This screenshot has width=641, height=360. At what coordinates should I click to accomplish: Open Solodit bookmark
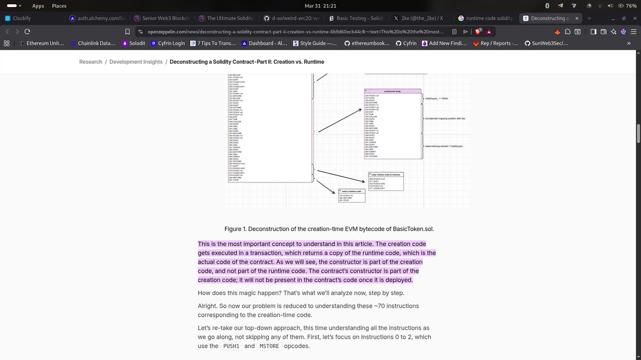134,43
